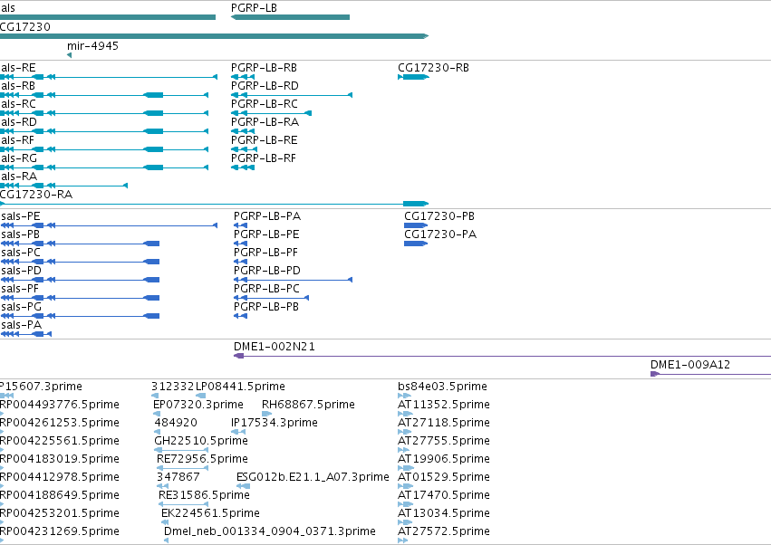Select the sals-PB protein label
Viewport: 771px width, 545px height.
[20, 234]
